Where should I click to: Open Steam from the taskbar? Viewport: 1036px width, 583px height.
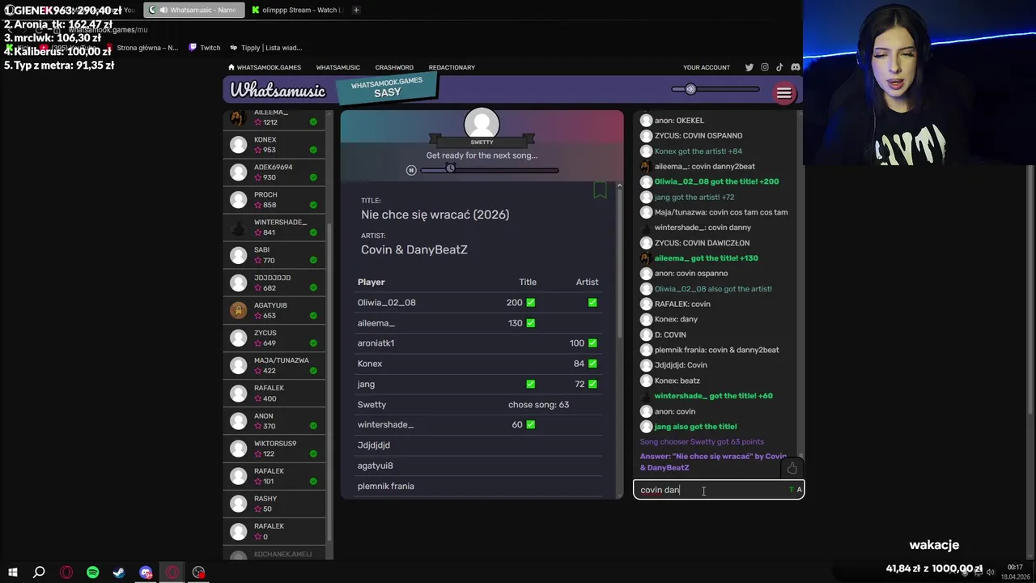click(119, 572)
